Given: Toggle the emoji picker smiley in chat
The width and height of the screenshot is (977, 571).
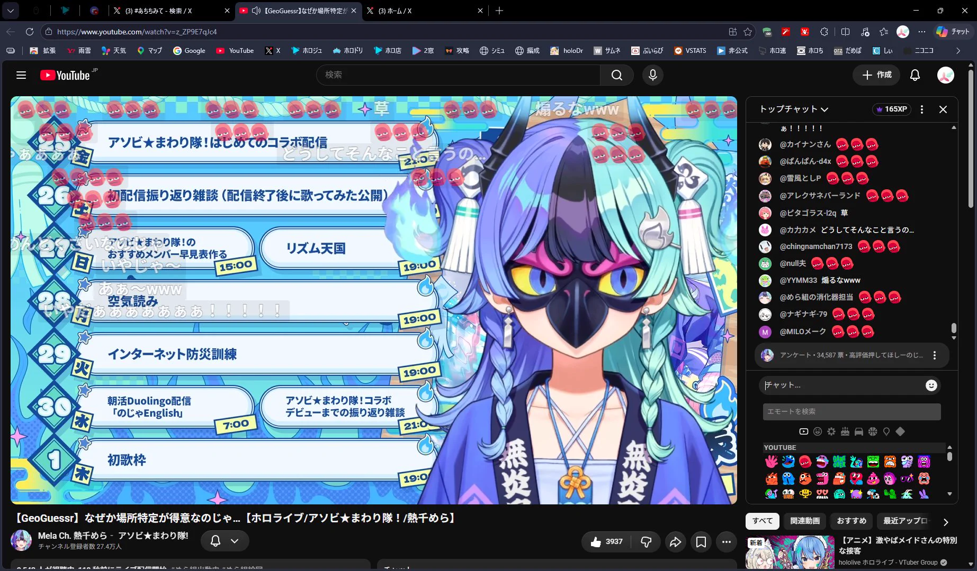Looking at the screenshot, I should [x=931, y=385].
